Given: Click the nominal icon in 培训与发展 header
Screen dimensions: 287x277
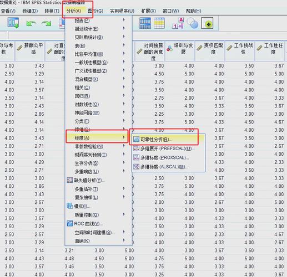Looking at the screenshot, I should point(170,48).
